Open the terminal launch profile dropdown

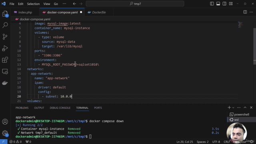233,108
